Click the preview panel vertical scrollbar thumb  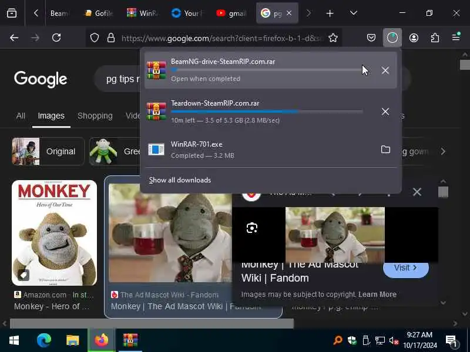coord(443,192)
